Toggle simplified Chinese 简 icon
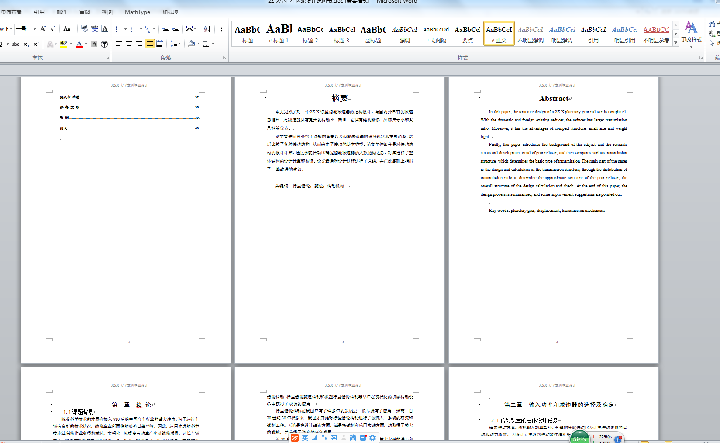 [x=353, y=438]
